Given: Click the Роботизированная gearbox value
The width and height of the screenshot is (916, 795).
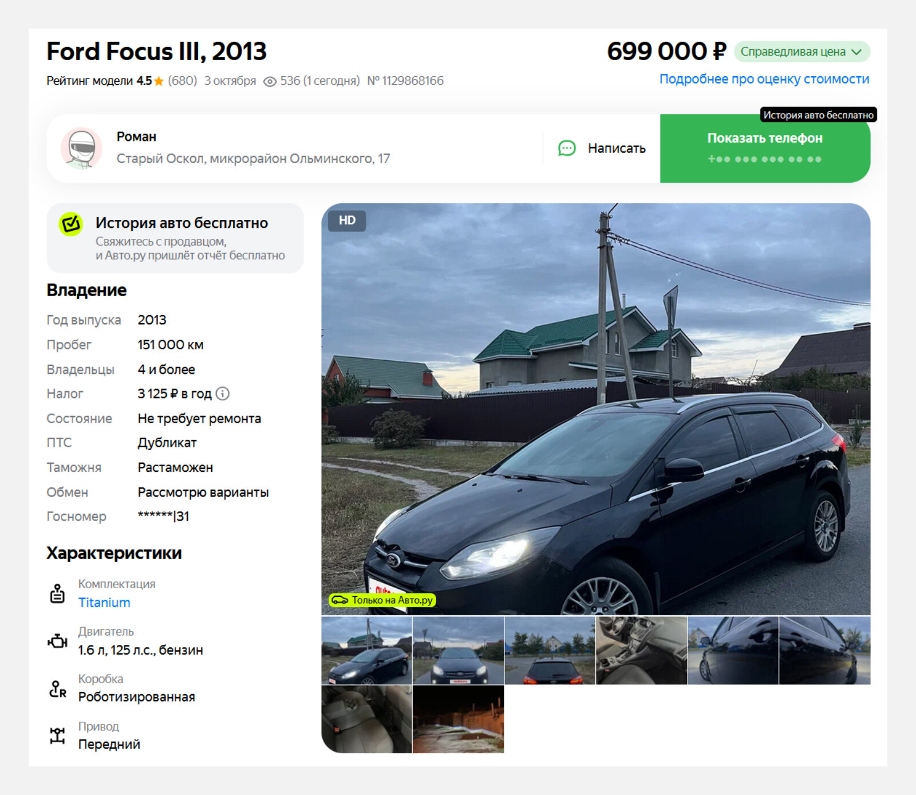Looking at the screenshot, I should (x=137, y=697).
